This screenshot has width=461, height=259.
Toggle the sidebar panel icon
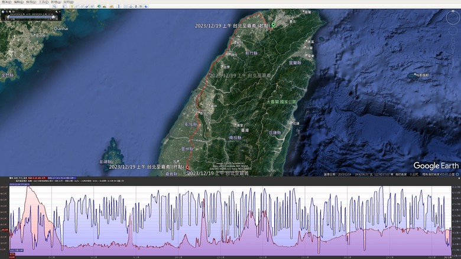tap(64, 6)
